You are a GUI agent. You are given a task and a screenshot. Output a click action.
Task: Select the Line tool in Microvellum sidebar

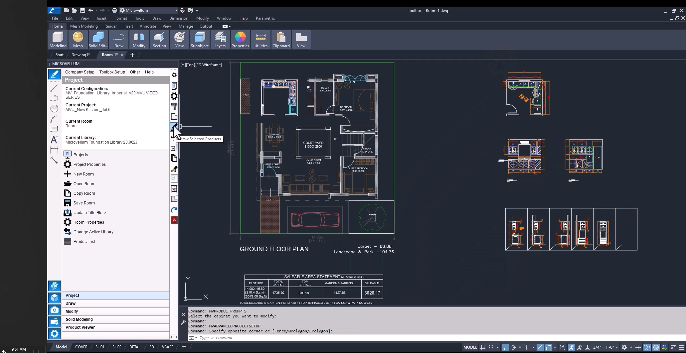tap(54, 88)
